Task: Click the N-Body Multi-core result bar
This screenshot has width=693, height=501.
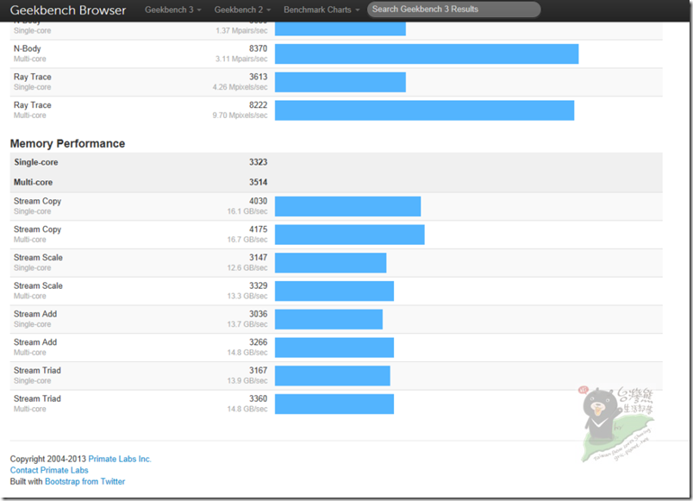Action: click(x=427, y=54)
